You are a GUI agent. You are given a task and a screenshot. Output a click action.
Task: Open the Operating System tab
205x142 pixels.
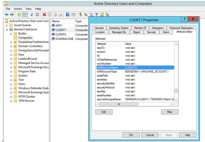click(x=119, y=28)
